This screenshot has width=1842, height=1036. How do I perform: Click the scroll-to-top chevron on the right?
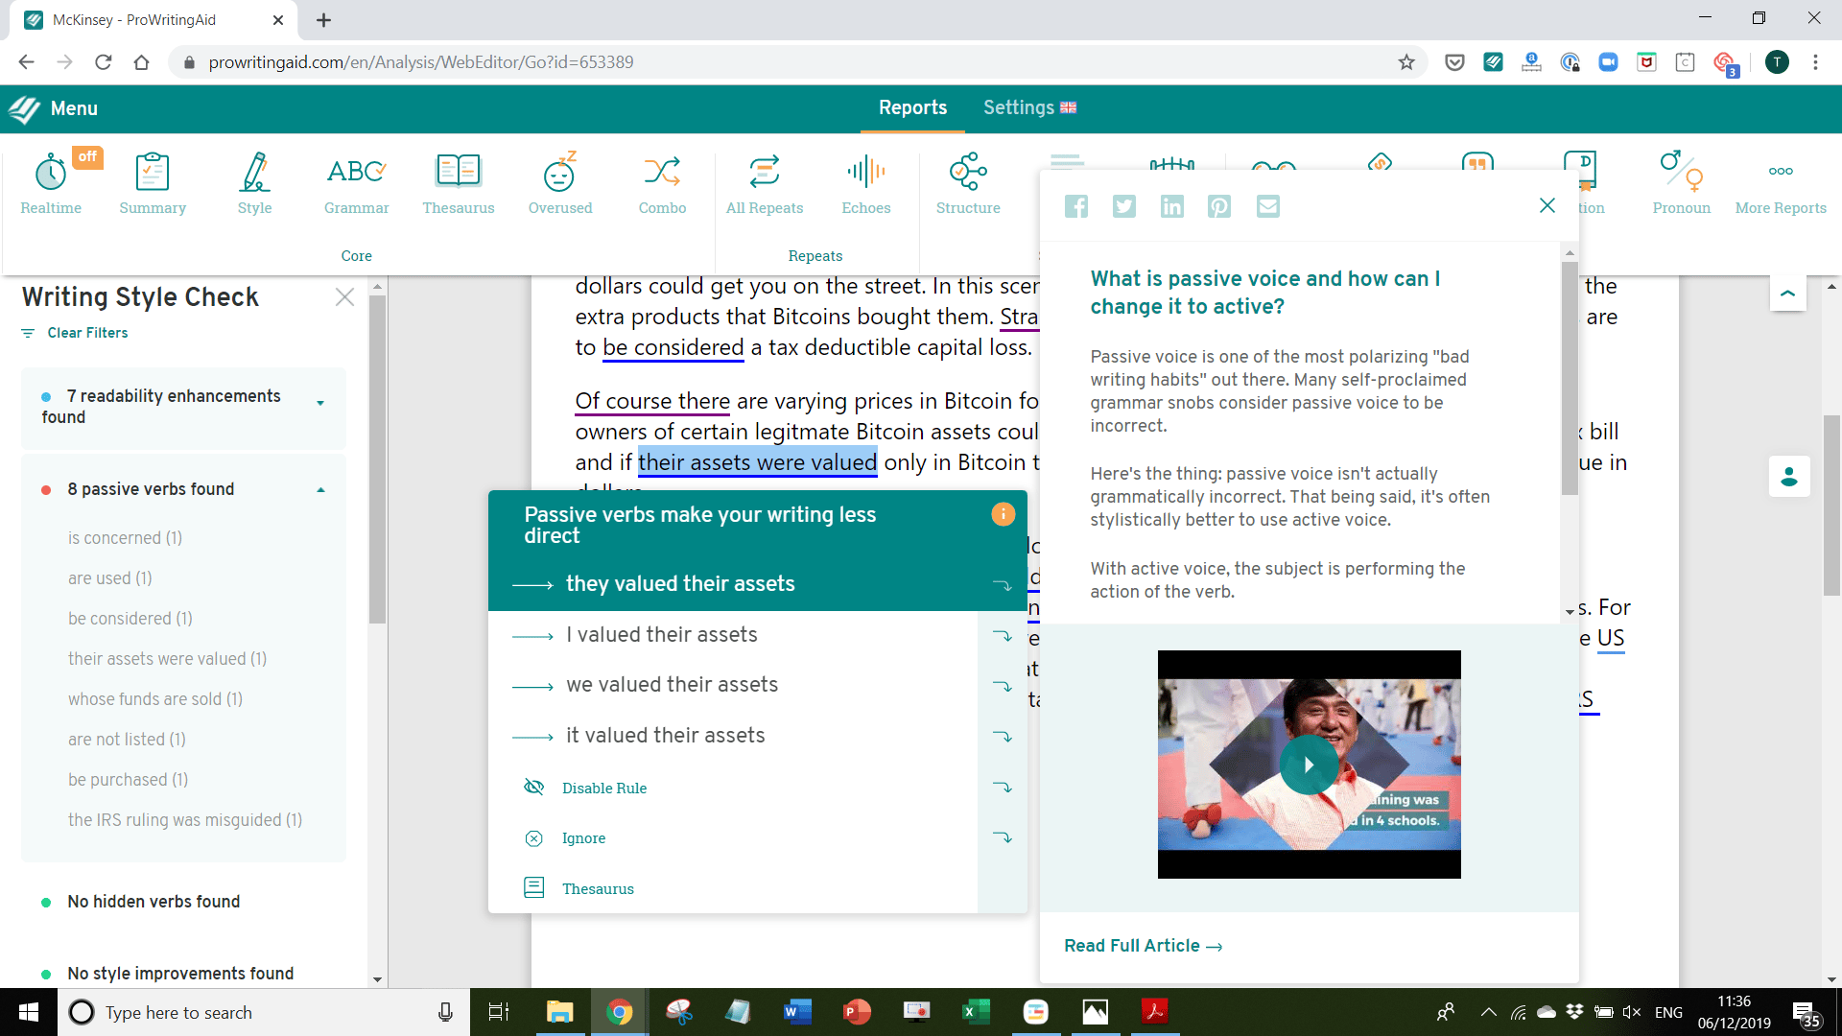pos(1787,293)
